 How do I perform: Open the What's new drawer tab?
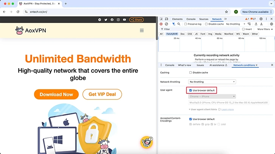(x=184, y=65)
